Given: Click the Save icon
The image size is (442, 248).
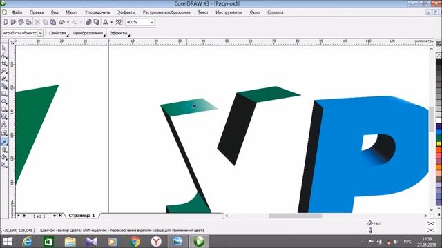Looking at the screenshot, I should coord(21,22).
